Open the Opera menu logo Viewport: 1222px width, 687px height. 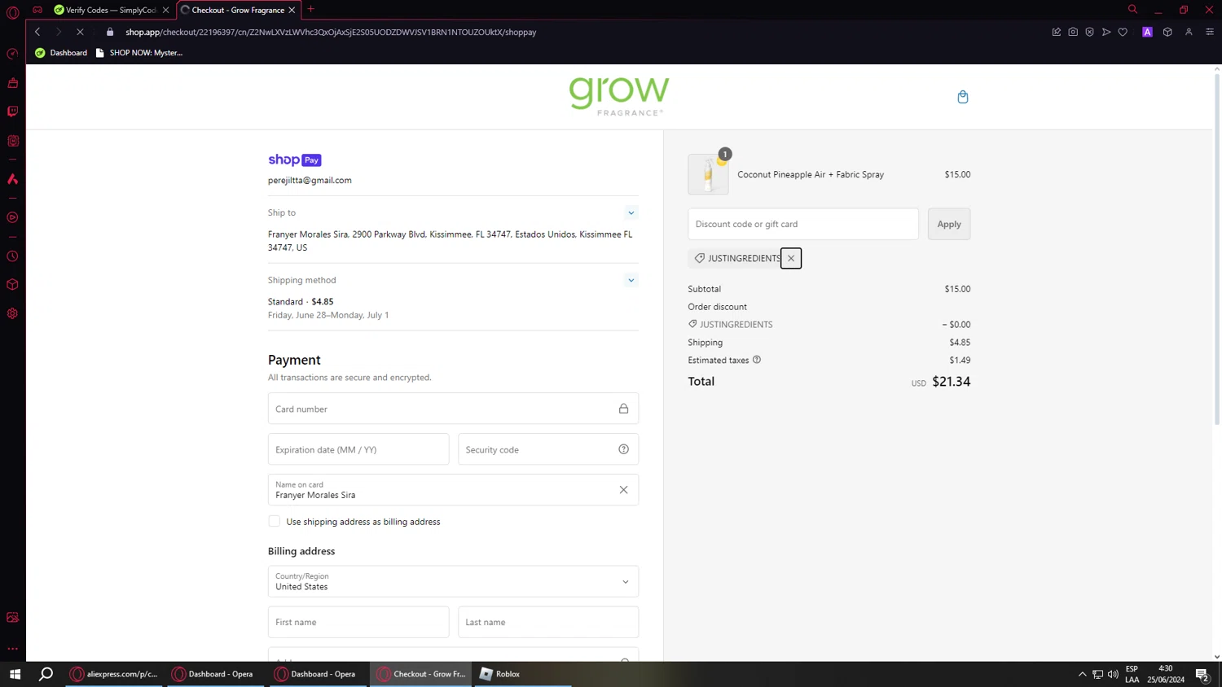tap(12, 12)
